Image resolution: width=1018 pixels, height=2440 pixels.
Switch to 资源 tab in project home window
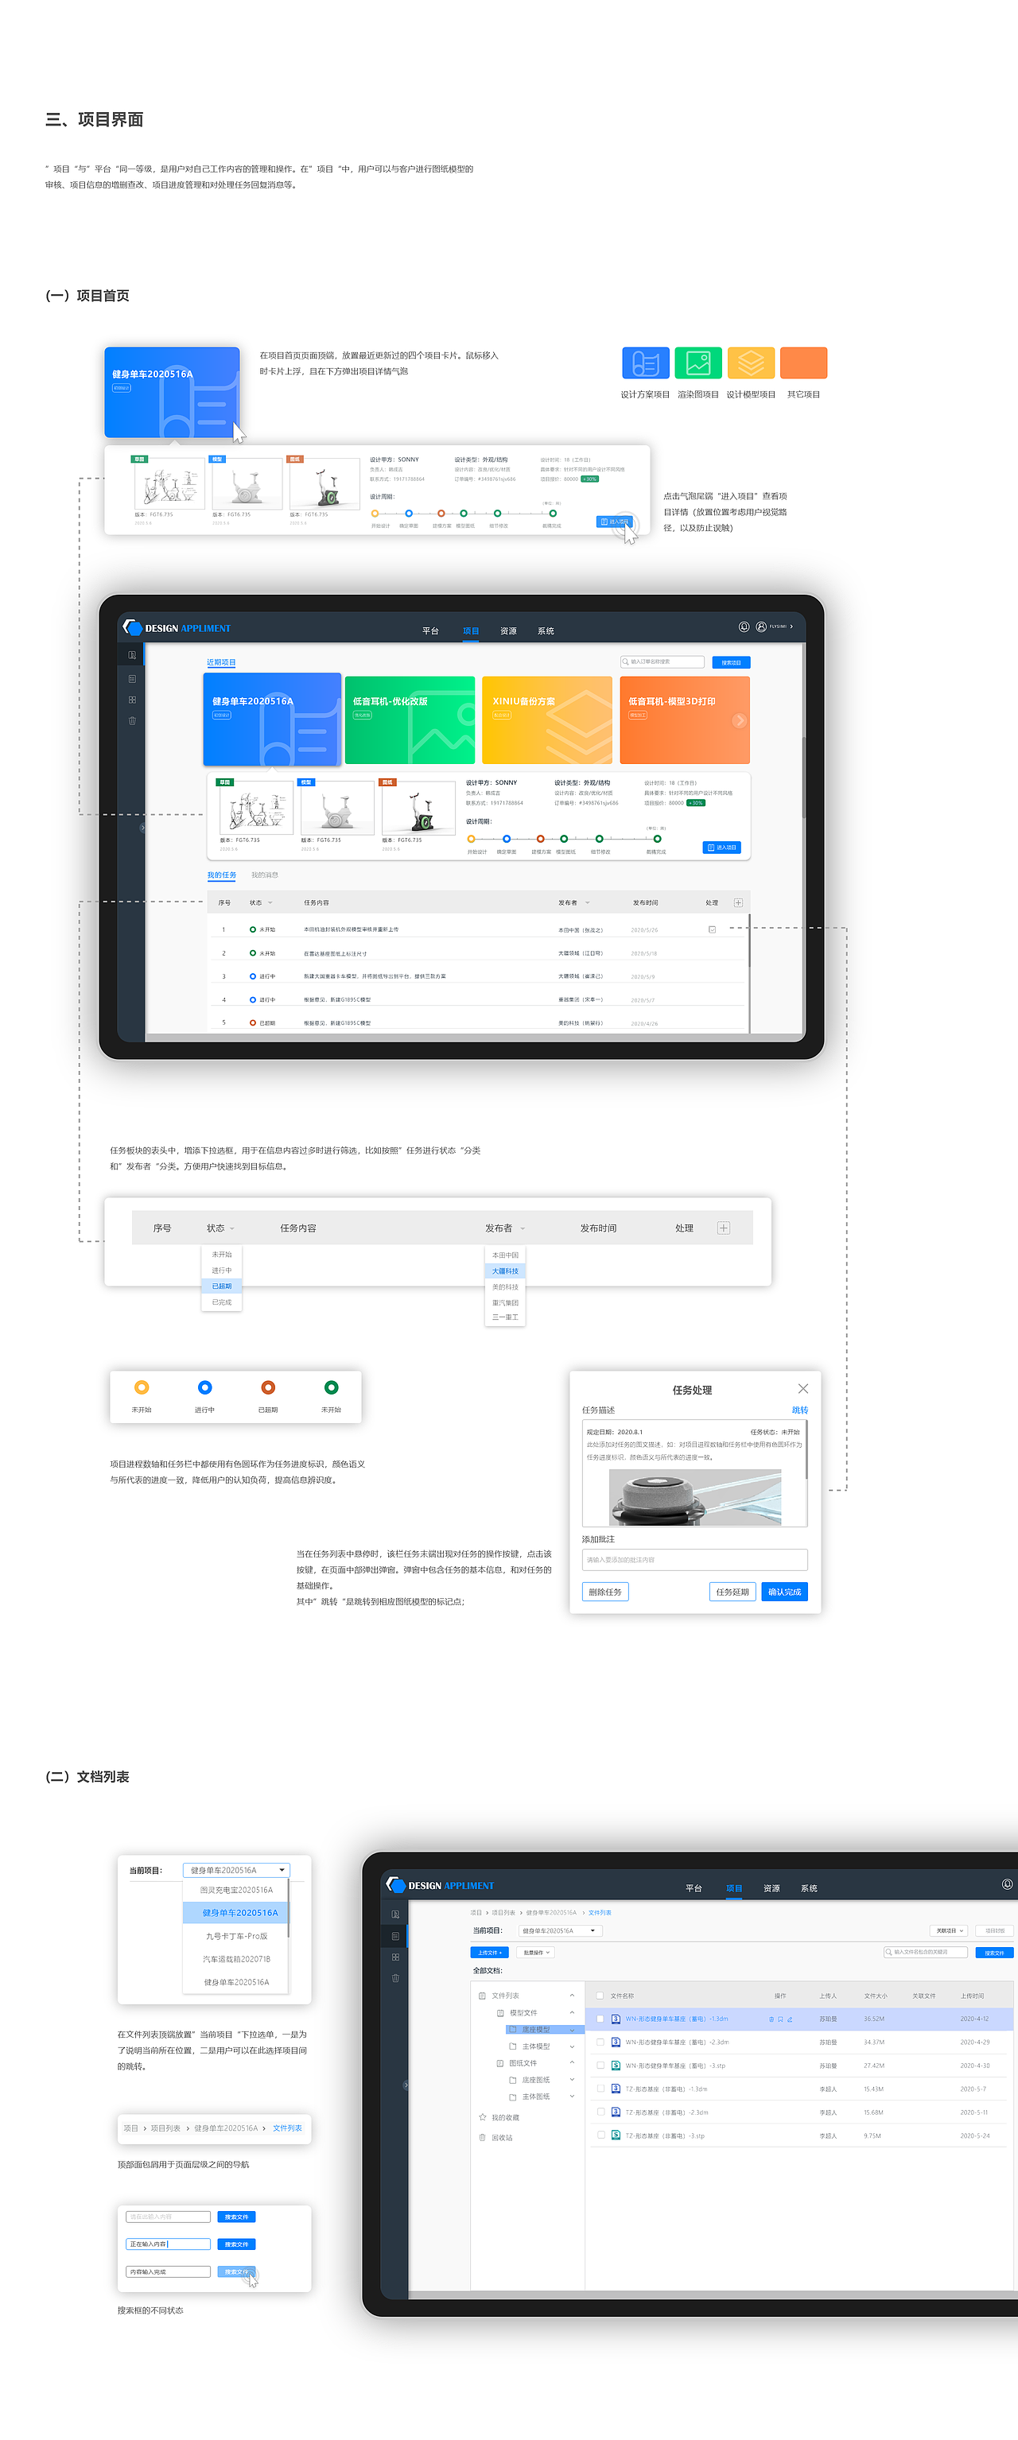coord(509,630)
